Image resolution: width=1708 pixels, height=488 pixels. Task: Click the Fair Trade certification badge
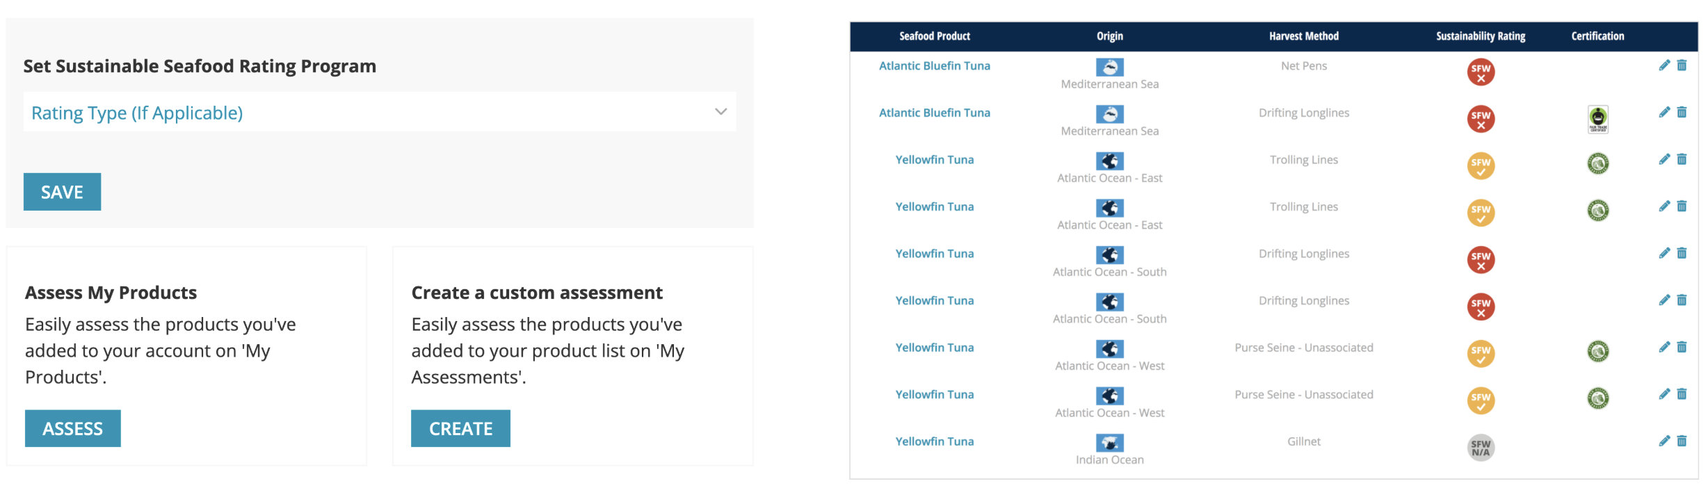[1597, 120]
